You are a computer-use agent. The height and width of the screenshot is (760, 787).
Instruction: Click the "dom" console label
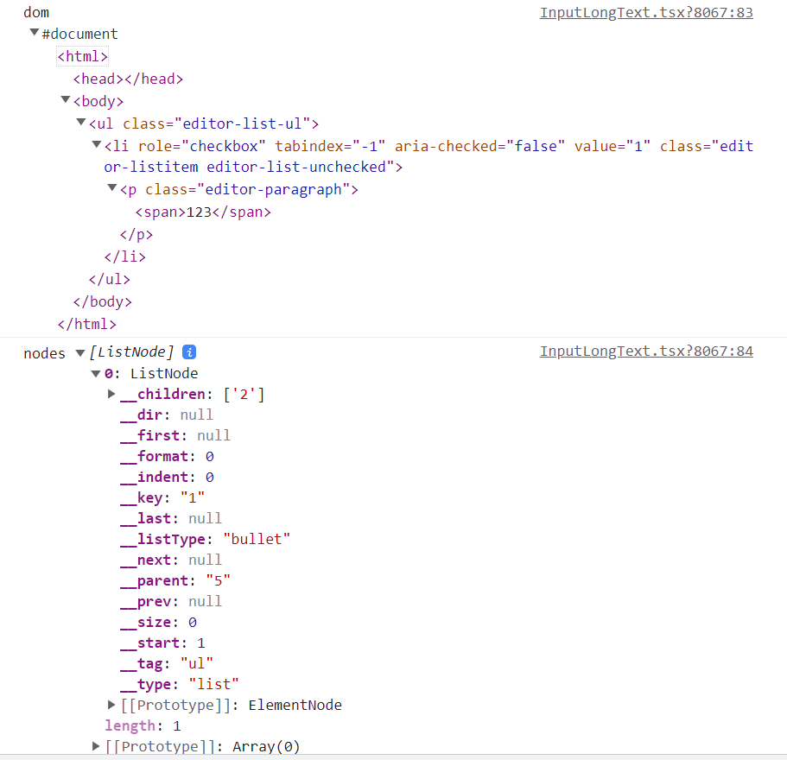(35, 12)
